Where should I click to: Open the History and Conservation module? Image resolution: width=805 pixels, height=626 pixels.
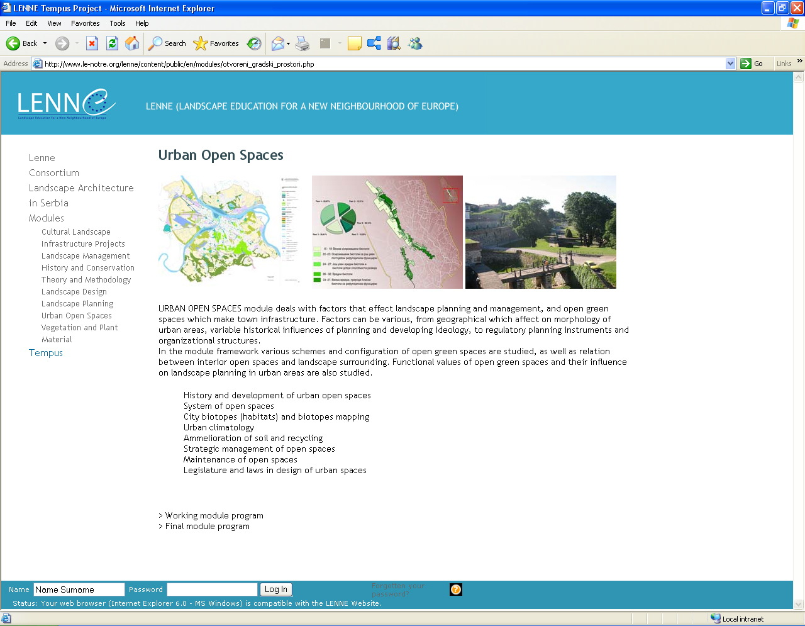88,268
